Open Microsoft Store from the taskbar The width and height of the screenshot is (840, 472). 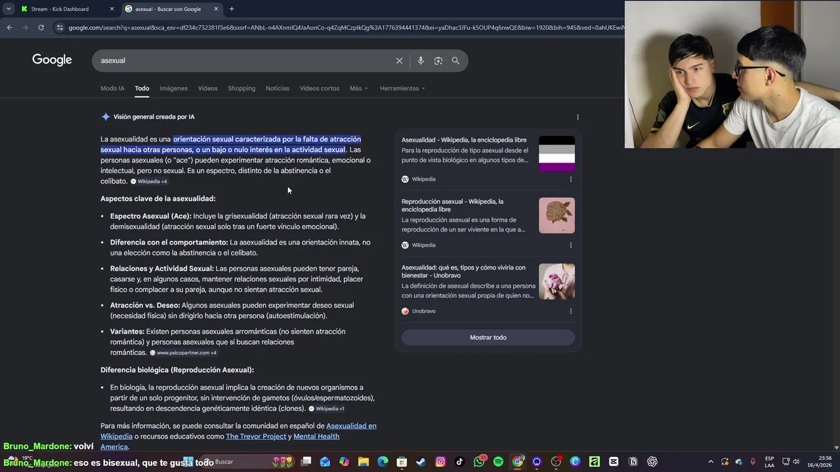tap(402, 462)
